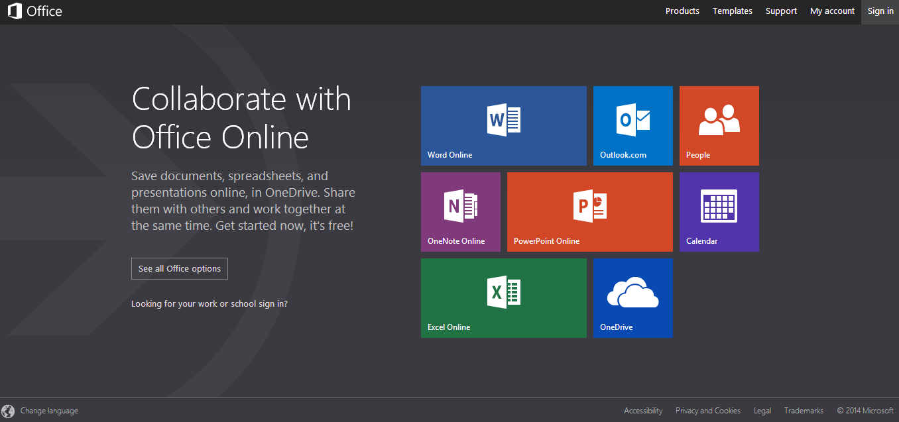Screen dimensions: 899x422
Task: Click the See all Office options button
Action: (x=180, y=269)
